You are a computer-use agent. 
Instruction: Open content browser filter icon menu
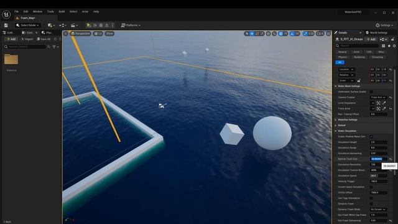(x=55, y=47)
